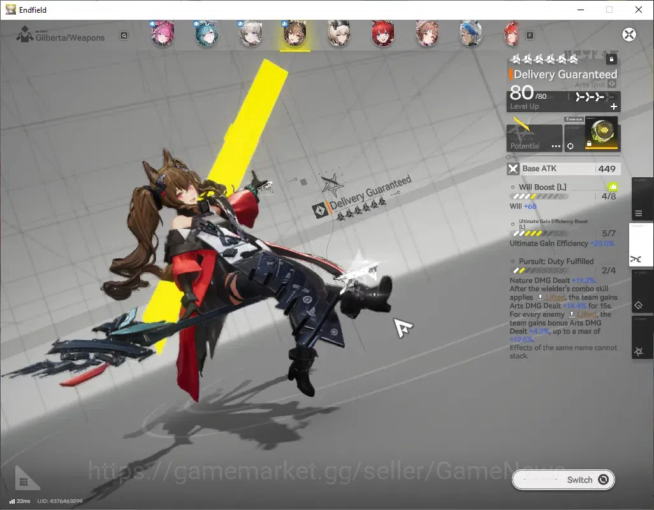Toggle the lock on the Essence gem
Viewport: 654px width, 510px height.
coord(589,144)
